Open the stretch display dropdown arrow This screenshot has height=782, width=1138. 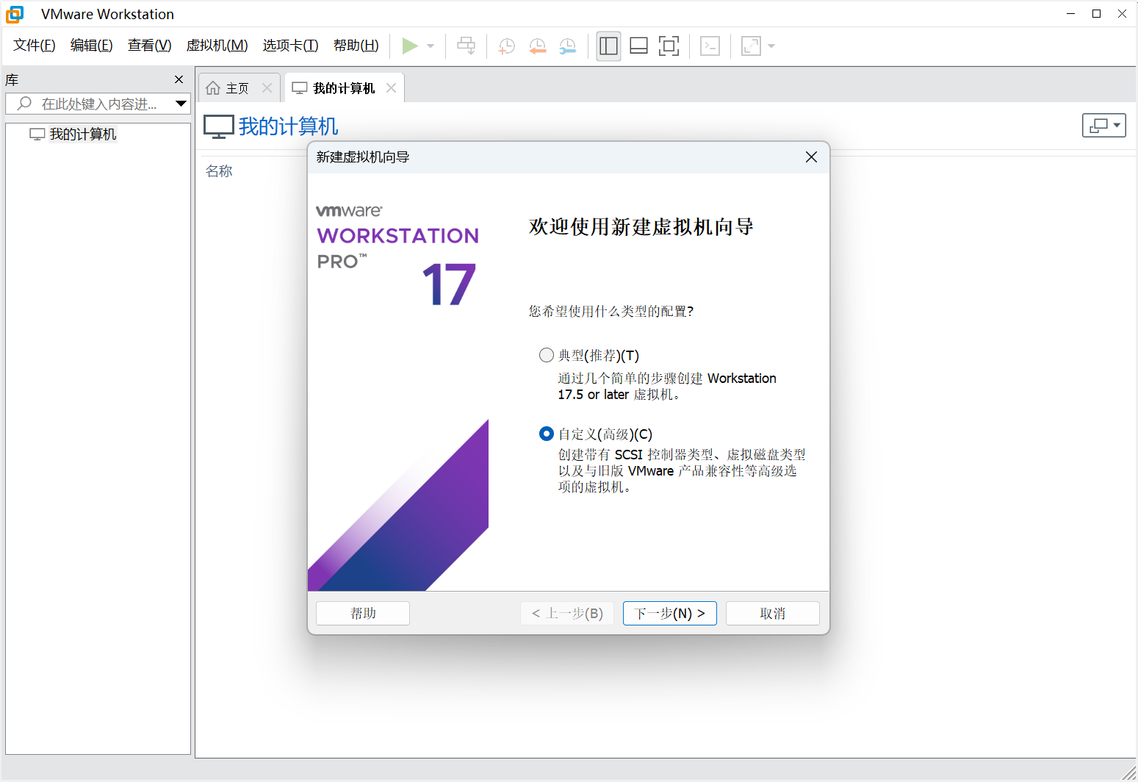[x=771, y=46]
